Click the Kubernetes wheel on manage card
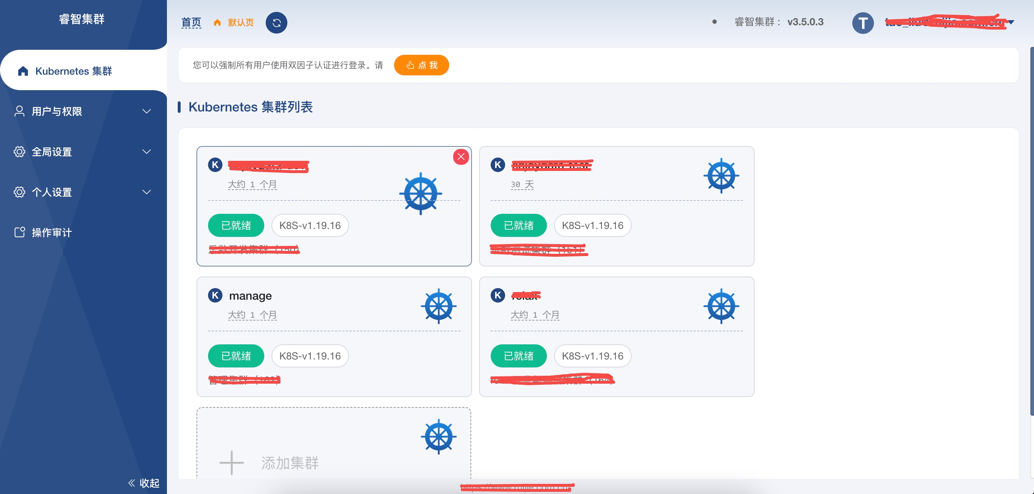The width and height of the screenshot is (1034, 494). point(438,306)
